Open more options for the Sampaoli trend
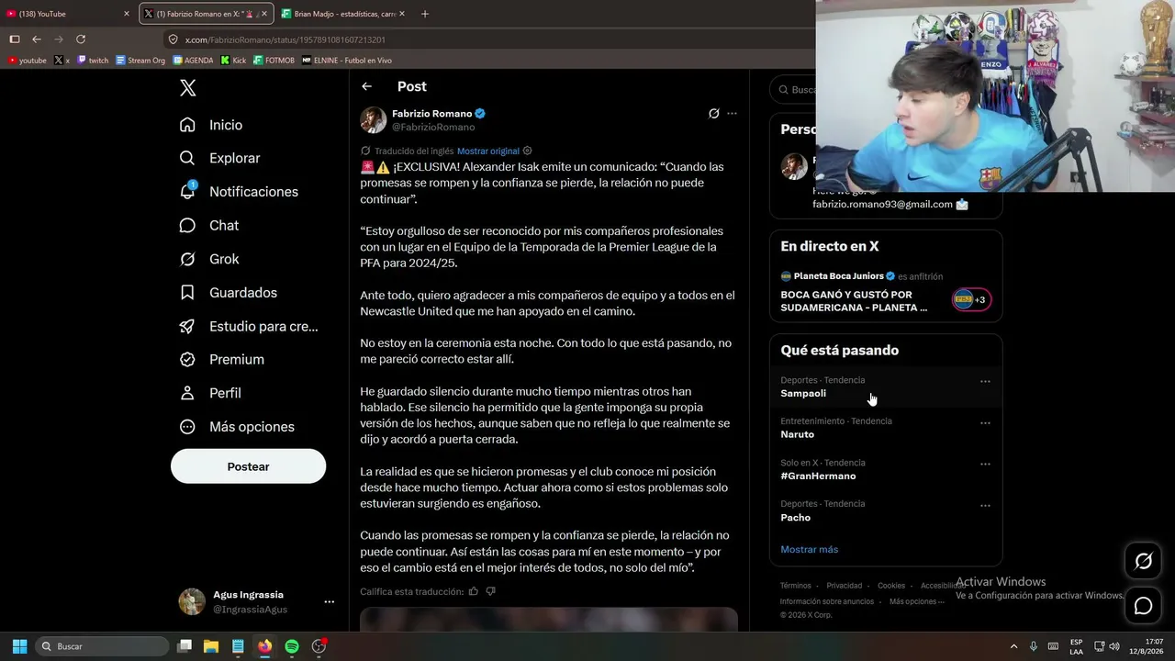1175x661 pixels. pyautogui.click(x=985, y=381)
